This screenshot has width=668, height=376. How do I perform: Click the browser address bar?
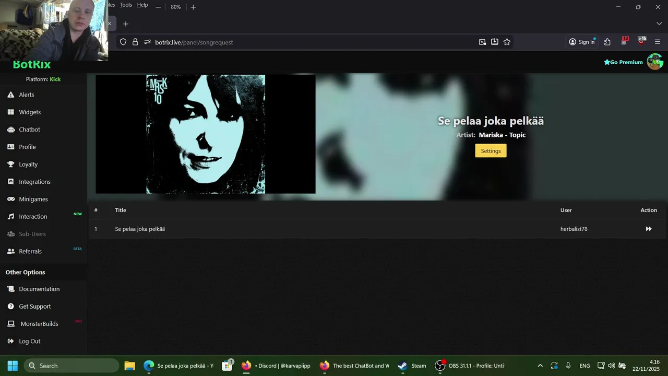tap(313, 42)
